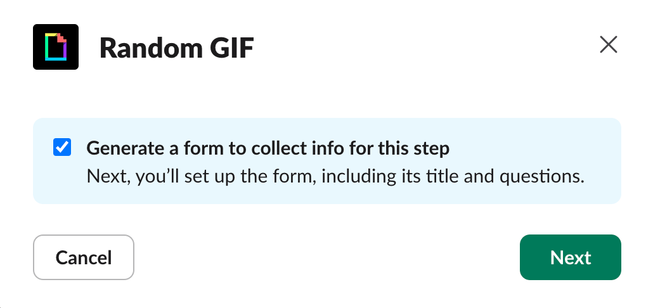
Task: Click the Giphy Random GIF app icon
Action: (56, 47)
